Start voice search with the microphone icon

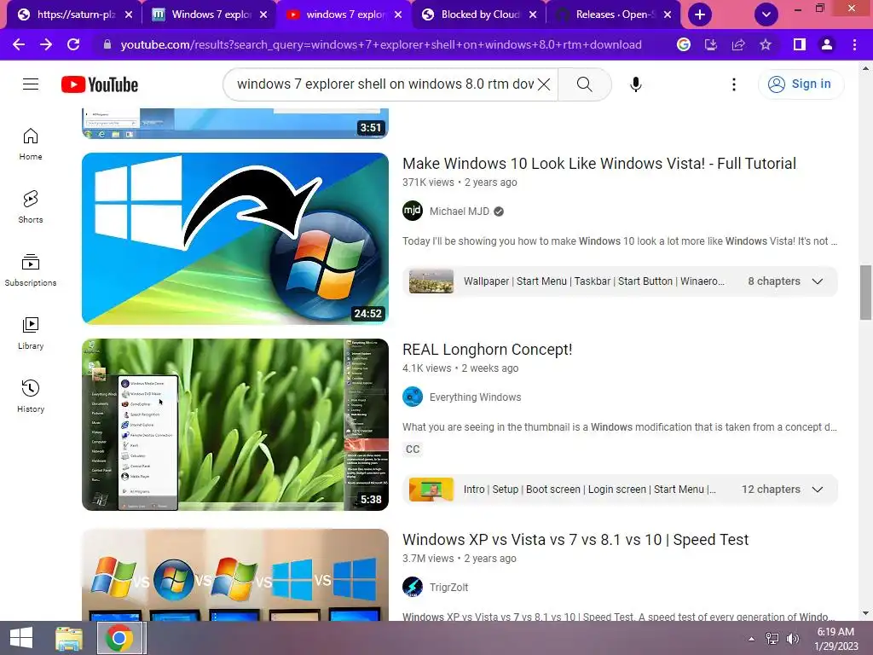pos(636,84)
